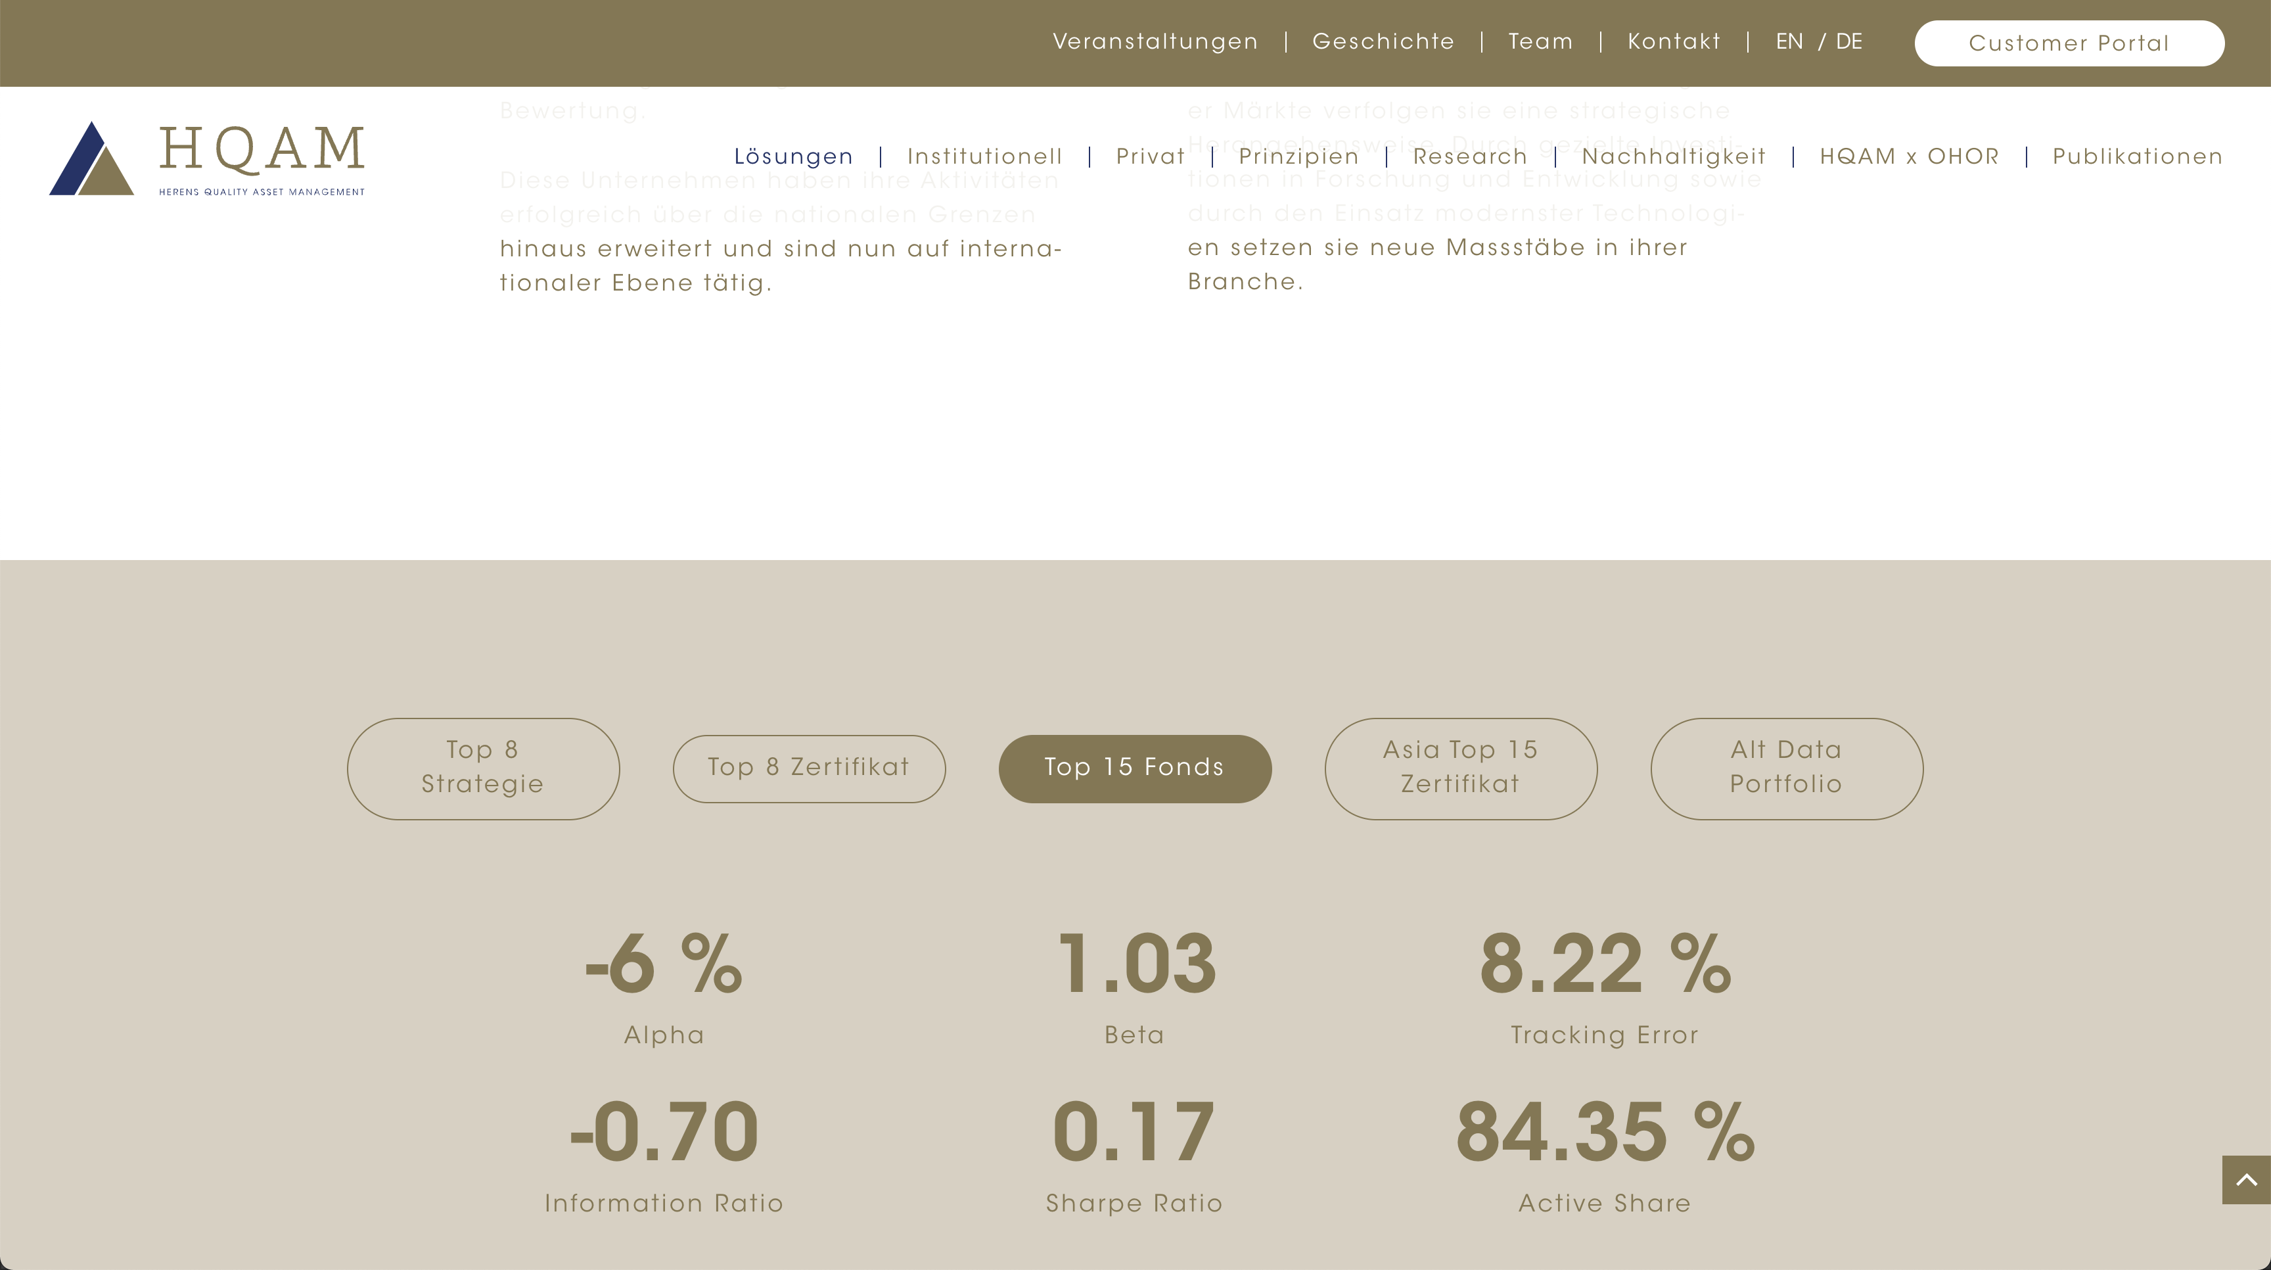Visit the Research page

pyautogui.click(x=1469, y=157)
